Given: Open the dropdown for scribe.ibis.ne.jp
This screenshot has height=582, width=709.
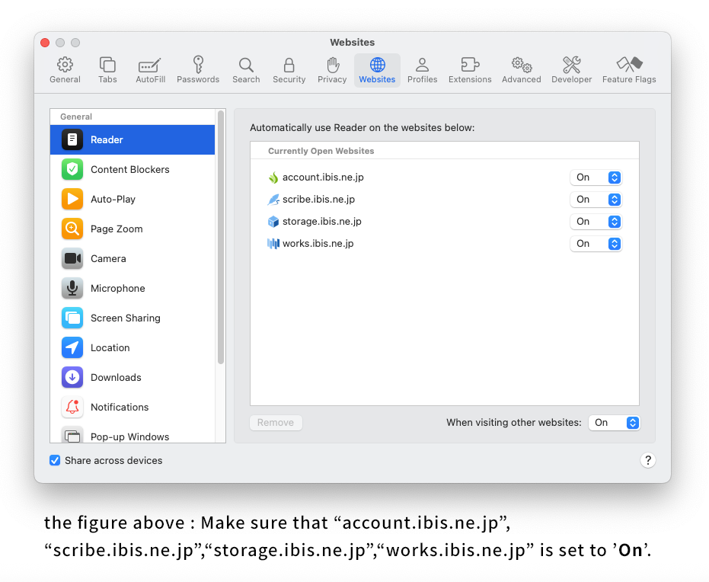Looking at the screenshot, I should click(x=596, y=200).
